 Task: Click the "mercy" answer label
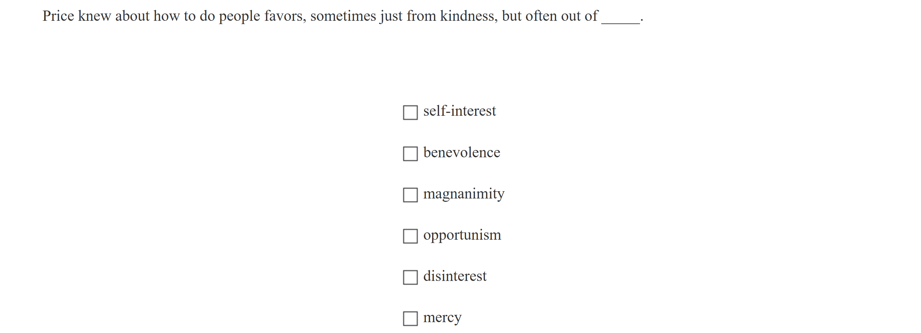pyautogui.click(x=442, y=317)
